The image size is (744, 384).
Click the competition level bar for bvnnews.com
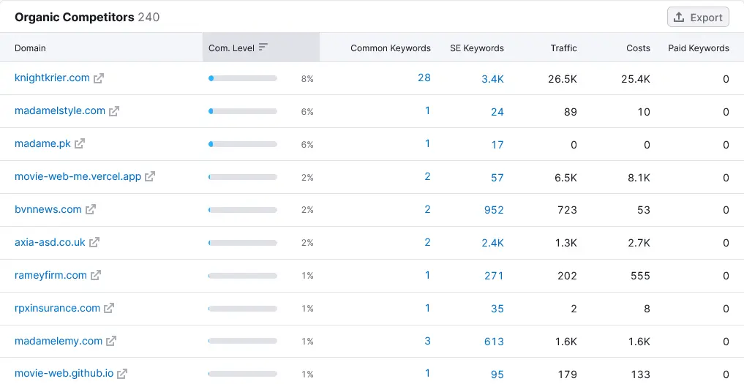(x=242, y=210)
